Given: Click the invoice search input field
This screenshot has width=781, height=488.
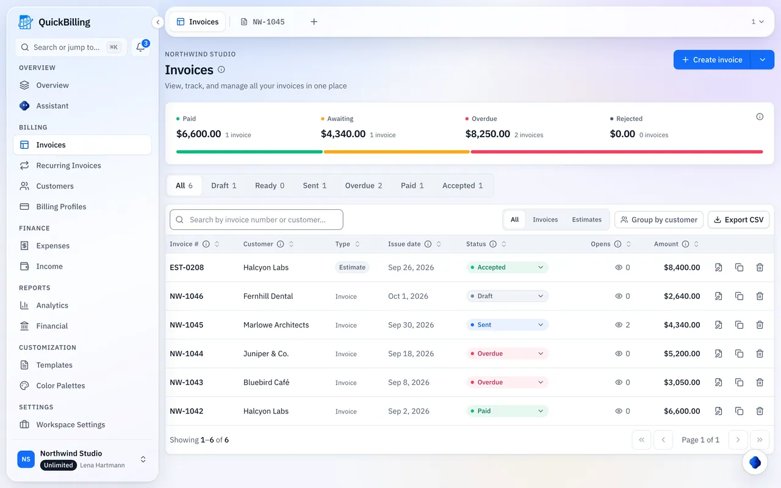Looking at the screenshot, I should coord(256,220).
